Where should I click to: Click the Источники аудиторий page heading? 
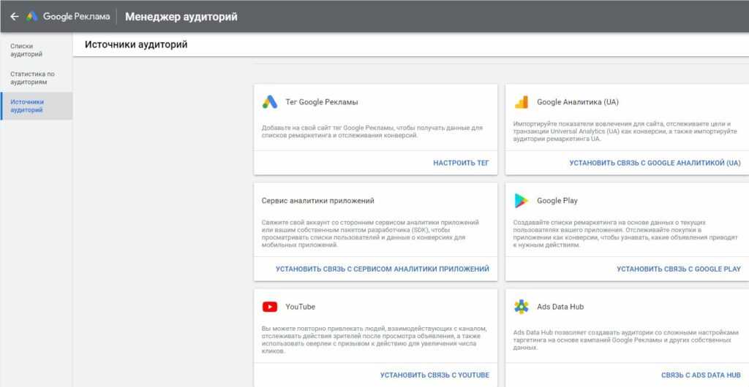[136, 45]
